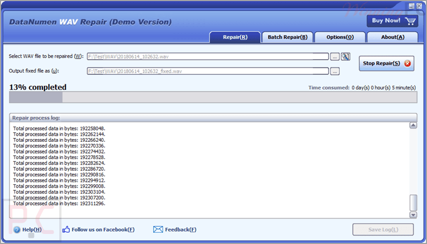The width and height of the screenshot is (427, 244).
Task: Open the Batch Repair(B) tab
Action: click(x=288, y=37)
